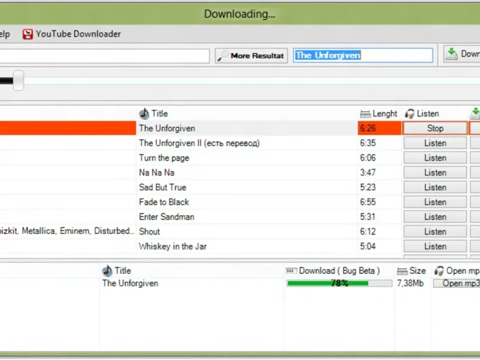Click the More Resultat button
The height and width of the screenshot is (360, 480).
click(251, 56)
